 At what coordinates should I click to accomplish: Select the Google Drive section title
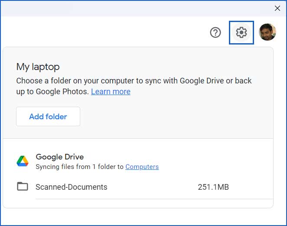[60, 157]
